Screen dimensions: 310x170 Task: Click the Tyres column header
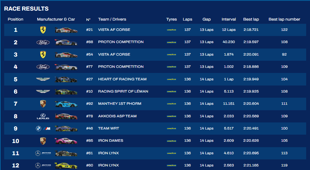click(172, 19)
